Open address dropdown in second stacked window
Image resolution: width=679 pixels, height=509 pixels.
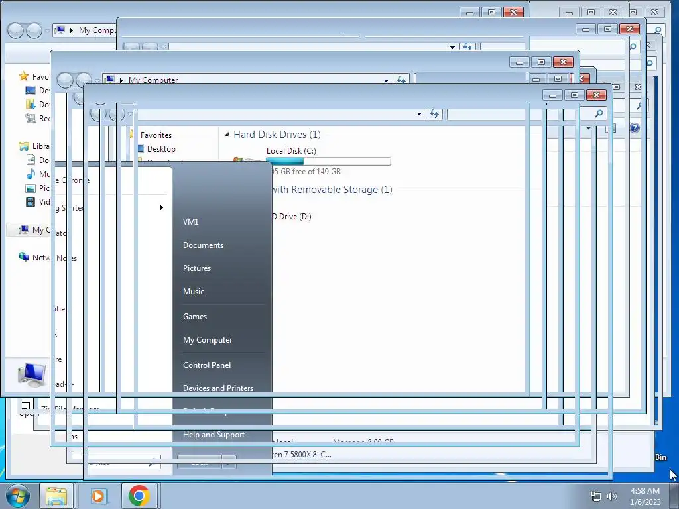(452, 47)
